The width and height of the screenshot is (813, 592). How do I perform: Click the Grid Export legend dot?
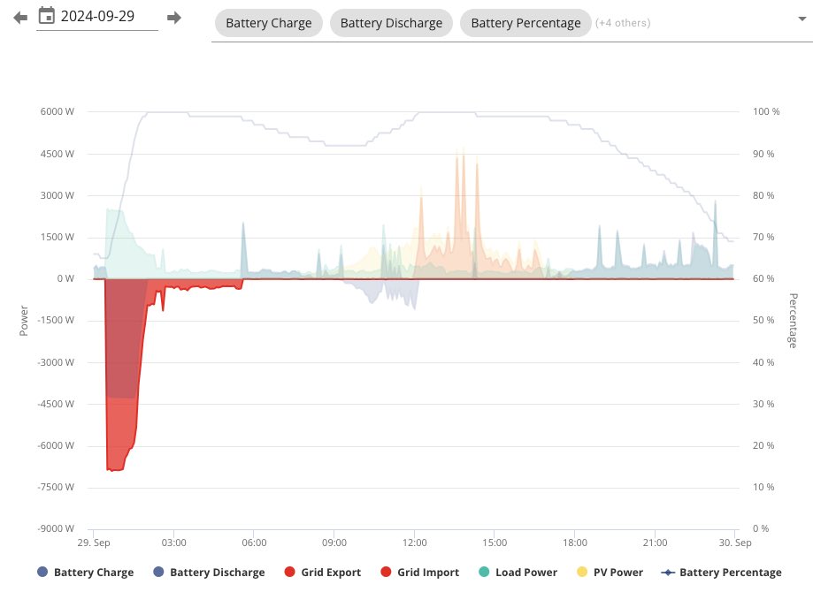288,572
